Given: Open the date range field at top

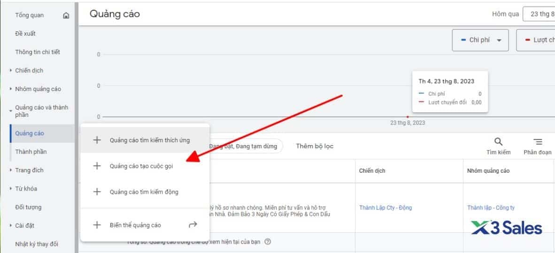Looking at the screenshot, I should coord(539,14).
